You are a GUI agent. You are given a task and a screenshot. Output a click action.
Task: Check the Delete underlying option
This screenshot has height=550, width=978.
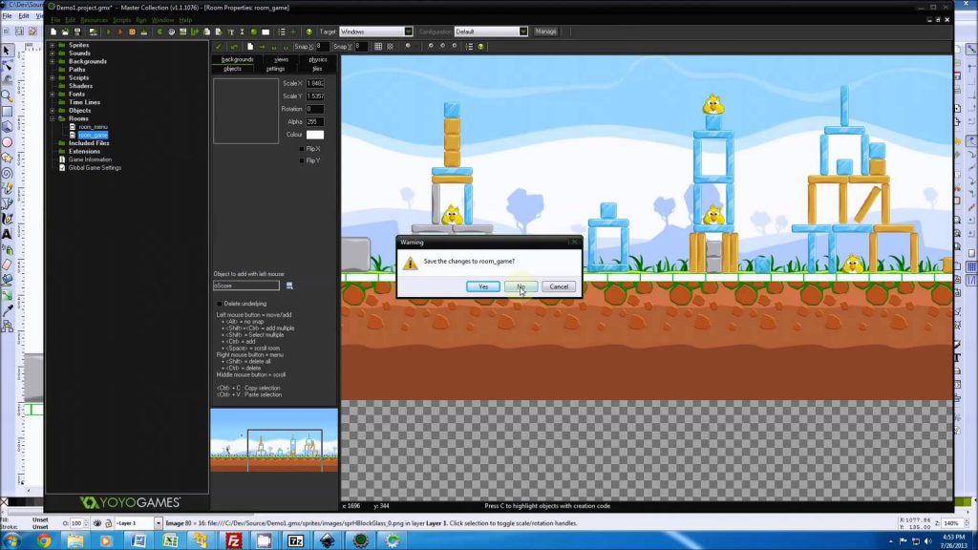pyautogui.click(x=219, y=304)
